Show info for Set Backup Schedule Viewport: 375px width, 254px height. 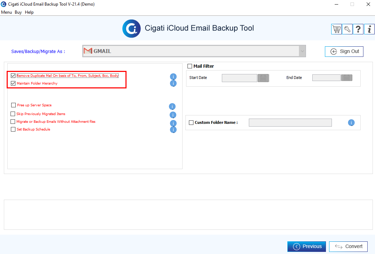point(173,129)
